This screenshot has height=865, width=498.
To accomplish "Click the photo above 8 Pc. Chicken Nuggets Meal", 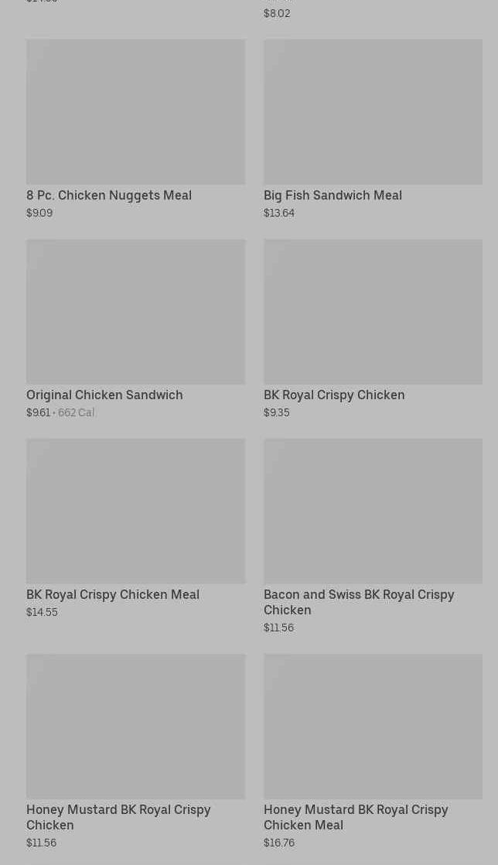I will [135, 112].
